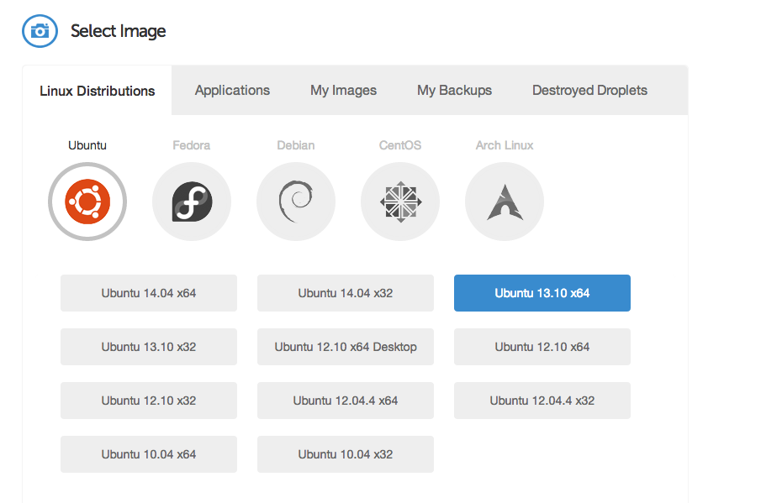Choose the Arch Linux logo
The height and width of the screenshot is (503, 761).
pos(505,202)
